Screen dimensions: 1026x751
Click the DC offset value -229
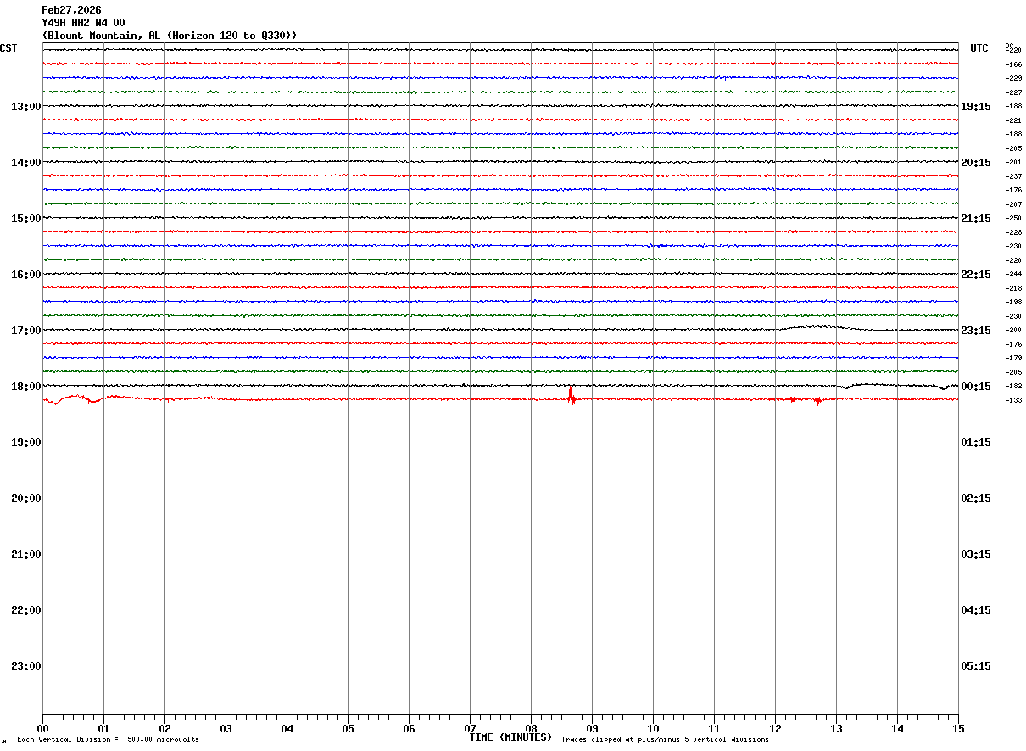pos(1013,78)
